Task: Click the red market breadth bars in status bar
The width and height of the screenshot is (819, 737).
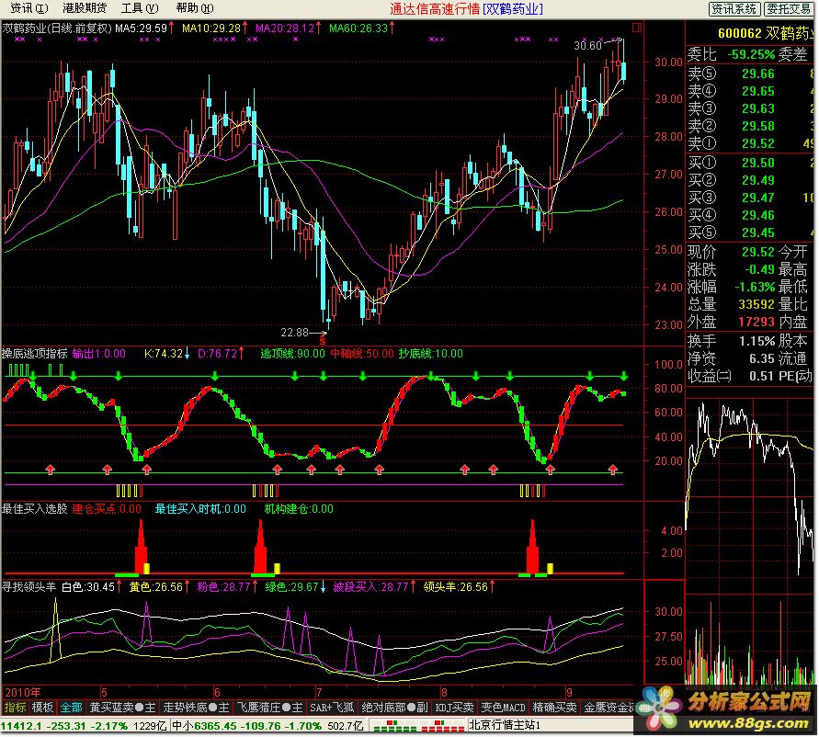Action: pyautogui.click(x=441, y=725)
